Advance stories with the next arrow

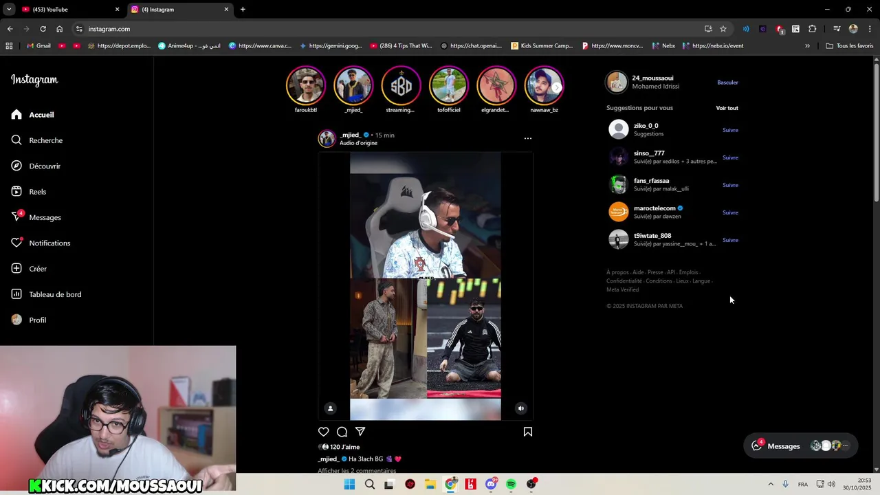click(x=557, y=87)
